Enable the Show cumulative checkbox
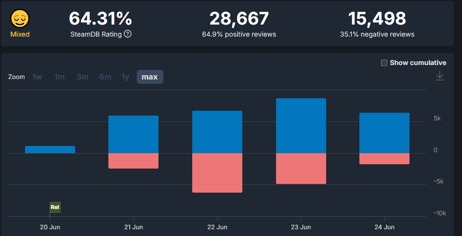Image resolution: width=462 pixels, height=236 pixels. pos(384,63)
